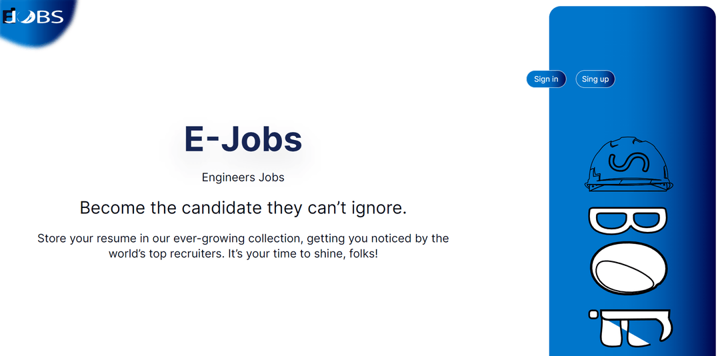720x356 pixels.
Task: Click the square dot of the J
Action: (x=593, y=315)
